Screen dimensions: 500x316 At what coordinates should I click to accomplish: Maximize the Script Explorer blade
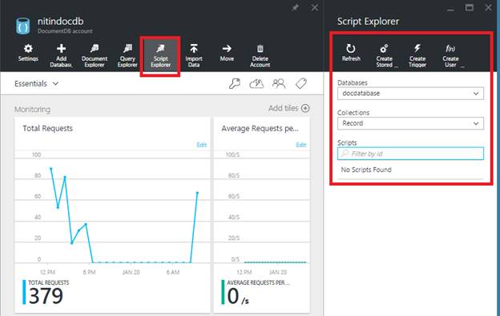[469, 7]
